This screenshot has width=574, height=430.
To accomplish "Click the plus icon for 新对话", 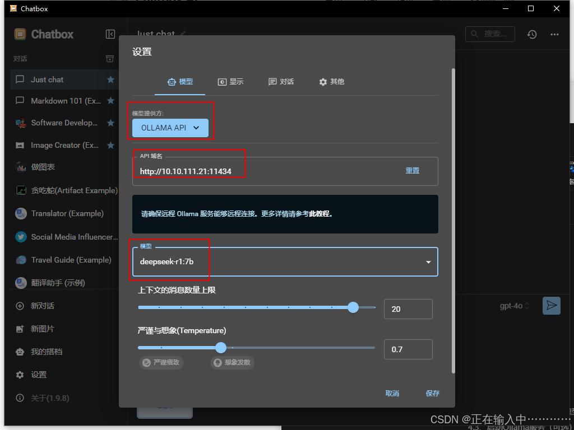I will tap(20, 306).
